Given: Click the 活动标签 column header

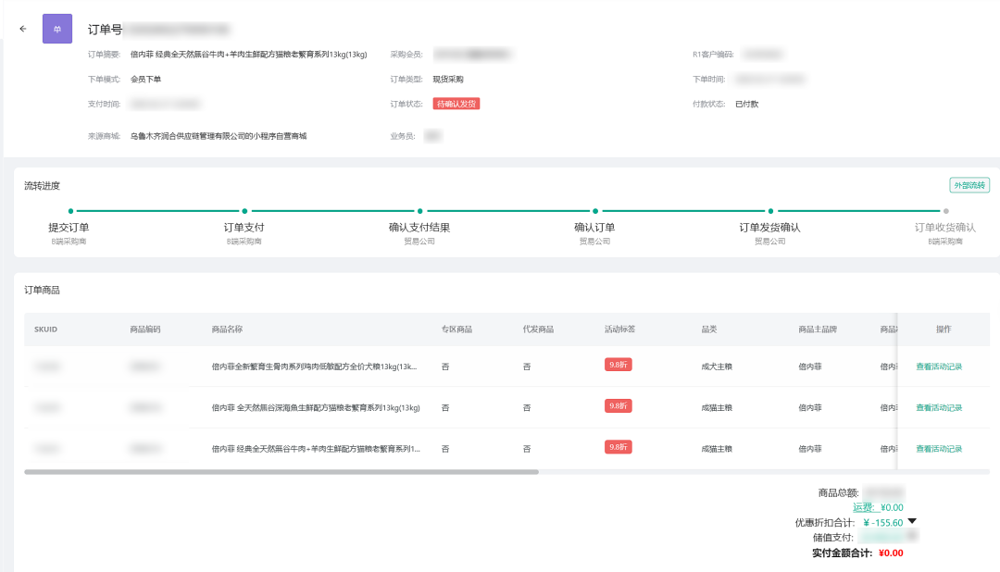Looking at the screenshot, I should 619,330.
